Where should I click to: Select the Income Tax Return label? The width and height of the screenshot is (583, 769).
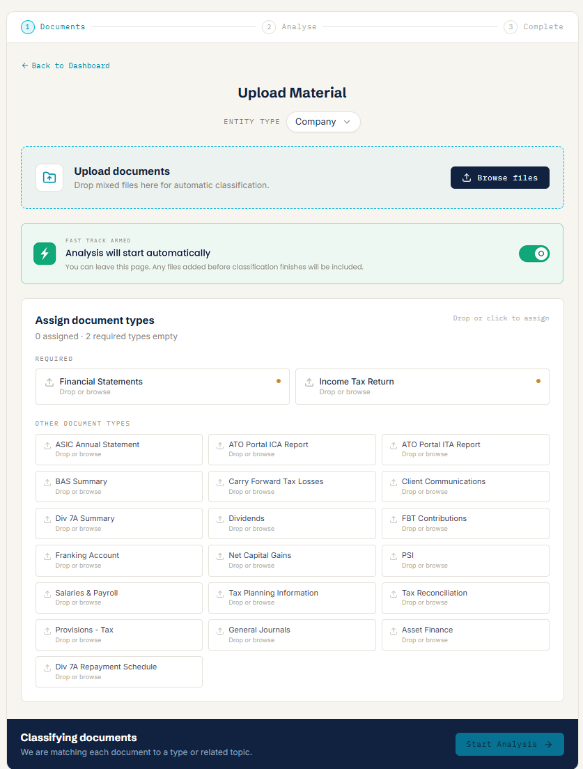(x=357, y=382)
